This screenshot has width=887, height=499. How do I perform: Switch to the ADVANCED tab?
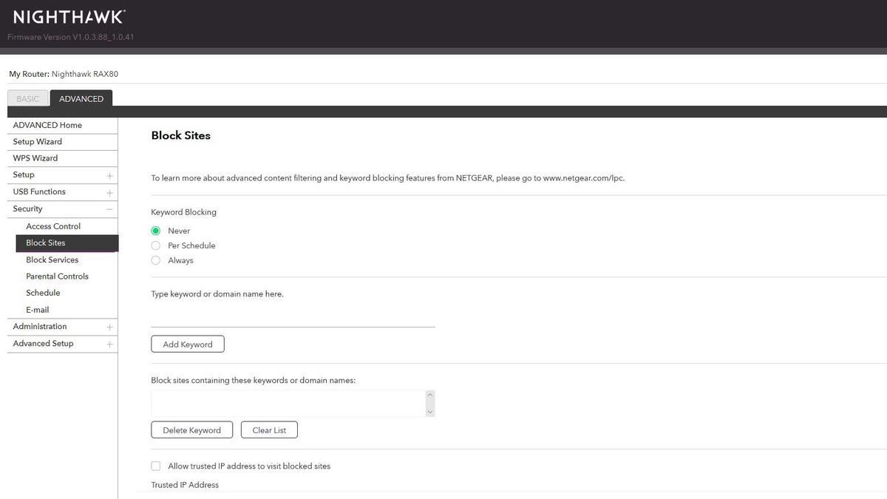[81, 99]
